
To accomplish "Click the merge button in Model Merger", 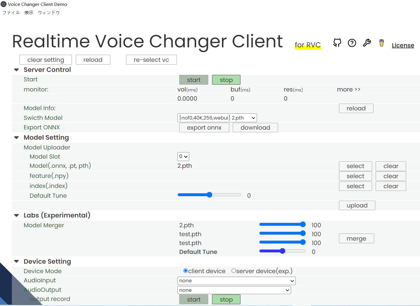I will click(x=356, y=238).
